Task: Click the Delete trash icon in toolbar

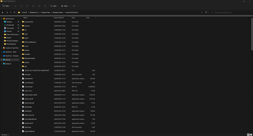Action: 45,6
